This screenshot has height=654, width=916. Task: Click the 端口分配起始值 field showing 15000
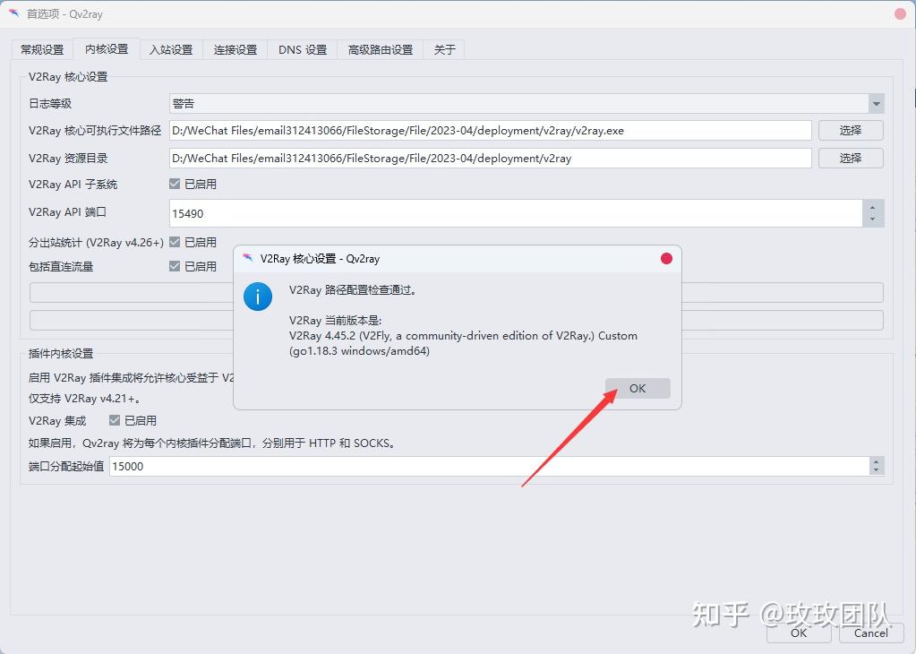pyautogui.click(x=489, y=467)
